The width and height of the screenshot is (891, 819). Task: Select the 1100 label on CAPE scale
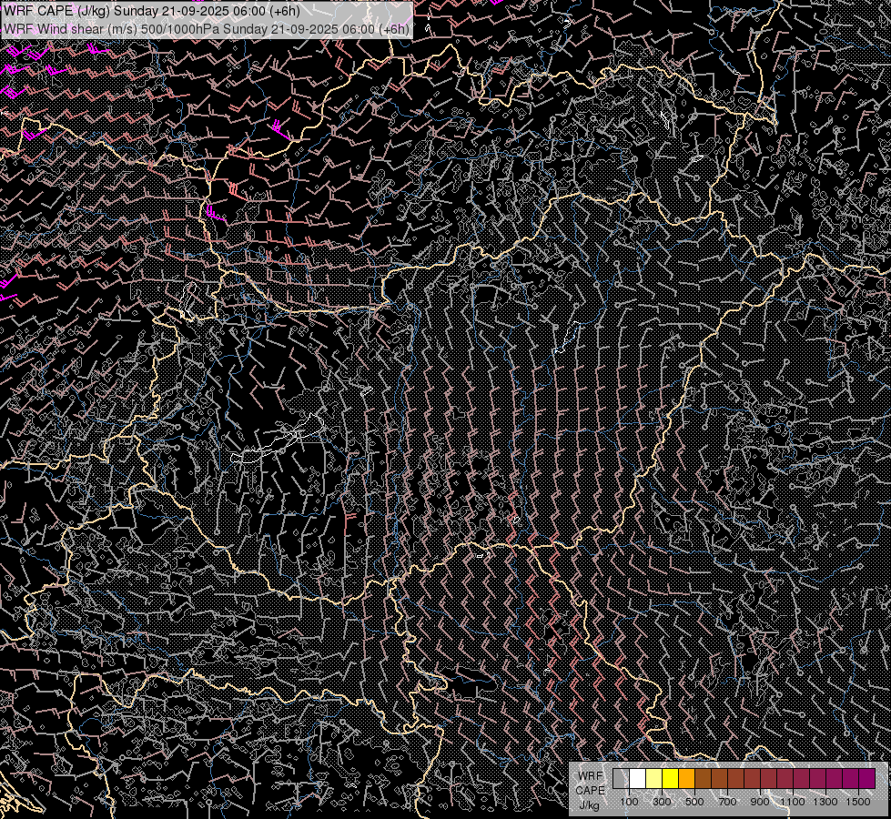[793, 802]
